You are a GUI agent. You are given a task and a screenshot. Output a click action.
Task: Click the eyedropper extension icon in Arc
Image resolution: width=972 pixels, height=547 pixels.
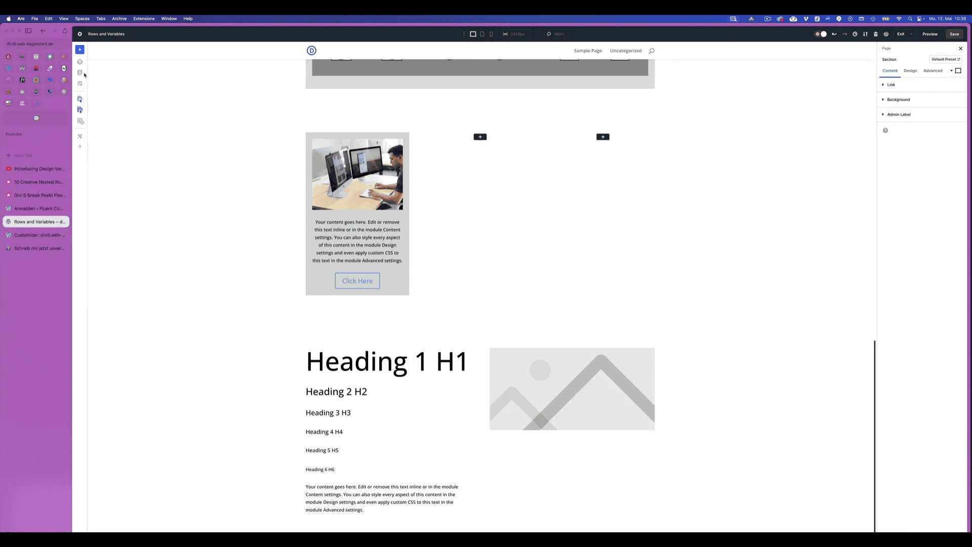(50, 68)
